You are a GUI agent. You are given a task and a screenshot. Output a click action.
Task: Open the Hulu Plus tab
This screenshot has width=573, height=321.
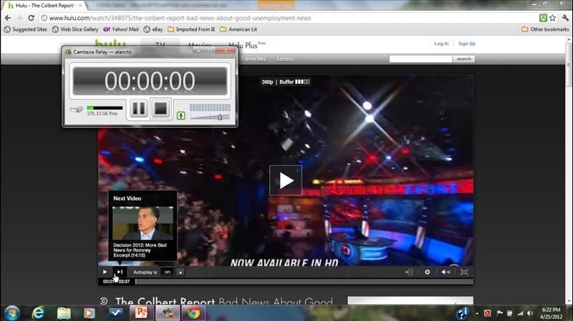(x=248, y=45)
